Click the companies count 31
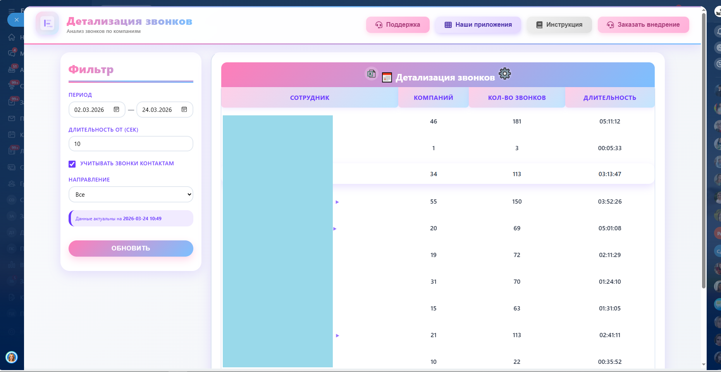Viewport: 721px width, 372px height. (x=434, y=282)
